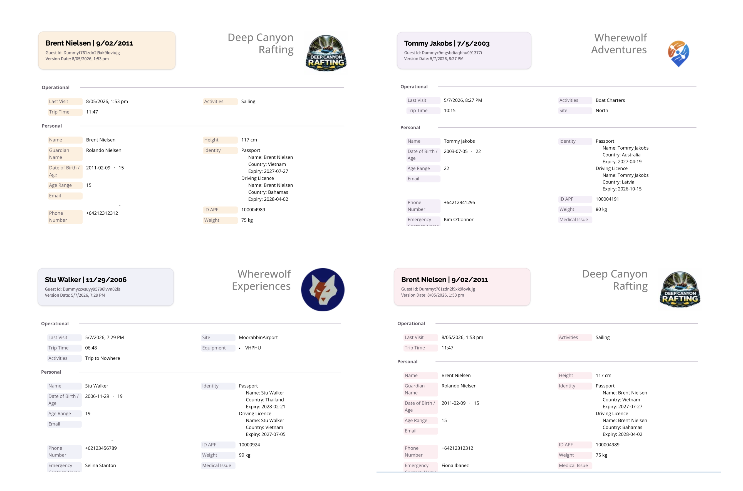Screen dimensions: 743x491
Task: Click the Wherewolf Adventures title text
Action: [619, 44]
